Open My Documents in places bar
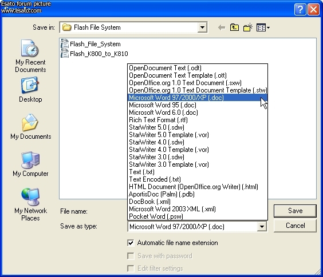The width and height of the screenshot is (323, 277). pyautogui.click(x=31, y=127)
